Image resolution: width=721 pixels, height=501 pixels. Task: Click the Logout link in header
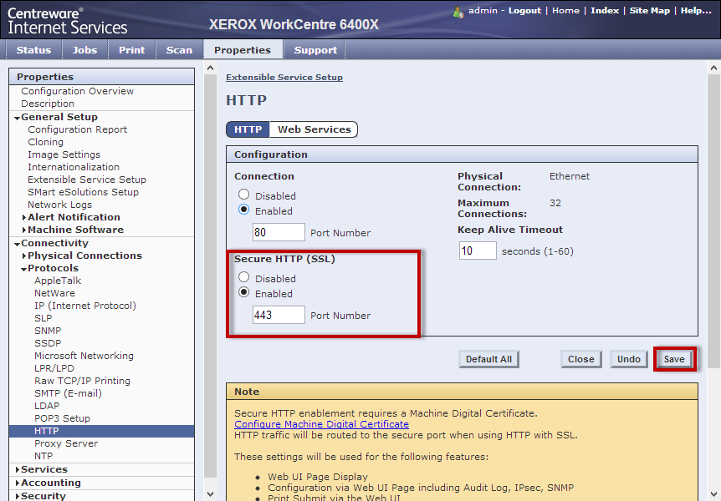coord(524,11)
